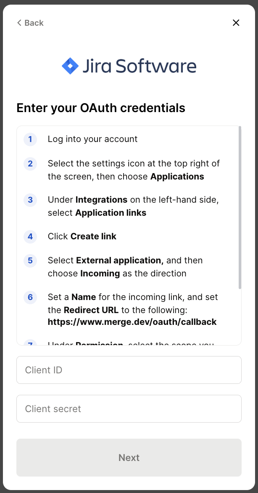258x493 pixels.
Task: Dismiss the dialog with the X button
Action: (236, 23)
